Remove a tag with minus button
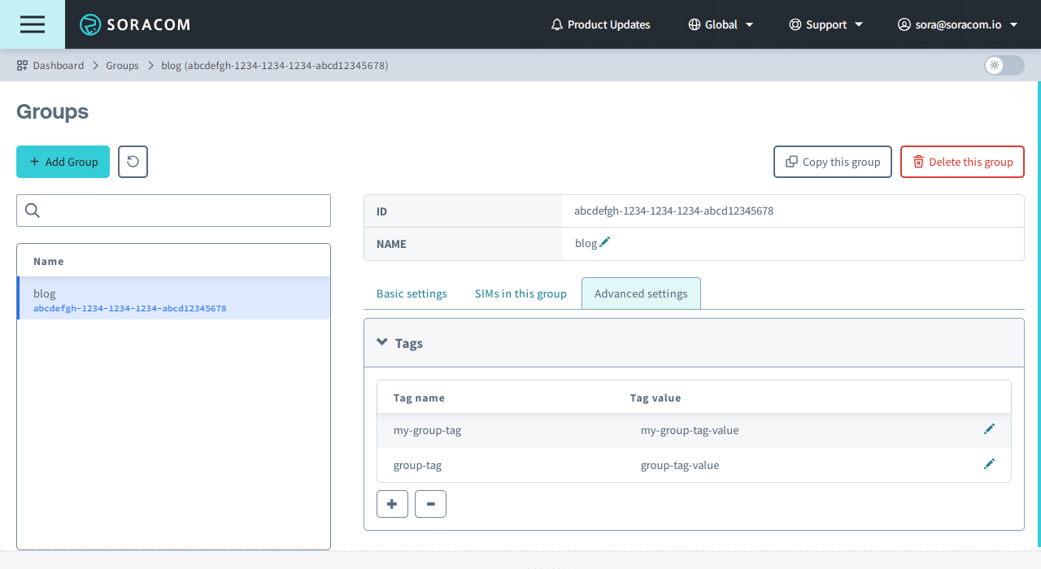The height and width of the screenshot is (569, 1041). click(x=430, y=504)
